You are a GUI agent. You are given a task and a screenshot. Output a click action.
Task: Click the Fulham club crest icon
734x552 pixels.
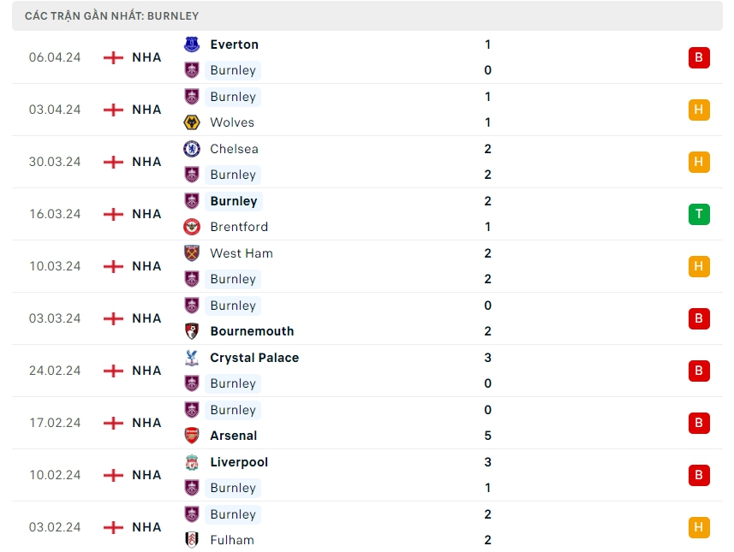(192, 540)
